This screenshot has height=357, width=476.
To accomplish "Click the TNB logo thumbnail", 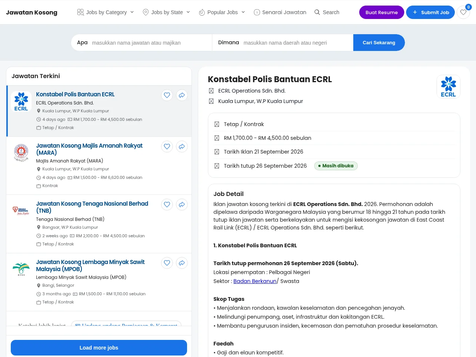I will tap(21, 210).
